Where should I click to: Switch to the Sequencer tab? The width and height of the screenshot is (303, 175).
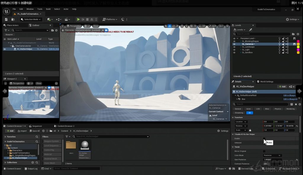[36, 126]
